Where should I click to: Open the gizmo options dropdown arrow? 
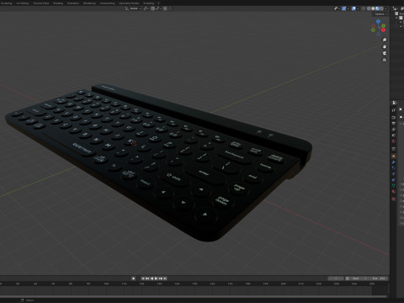[x=348, y=8]
